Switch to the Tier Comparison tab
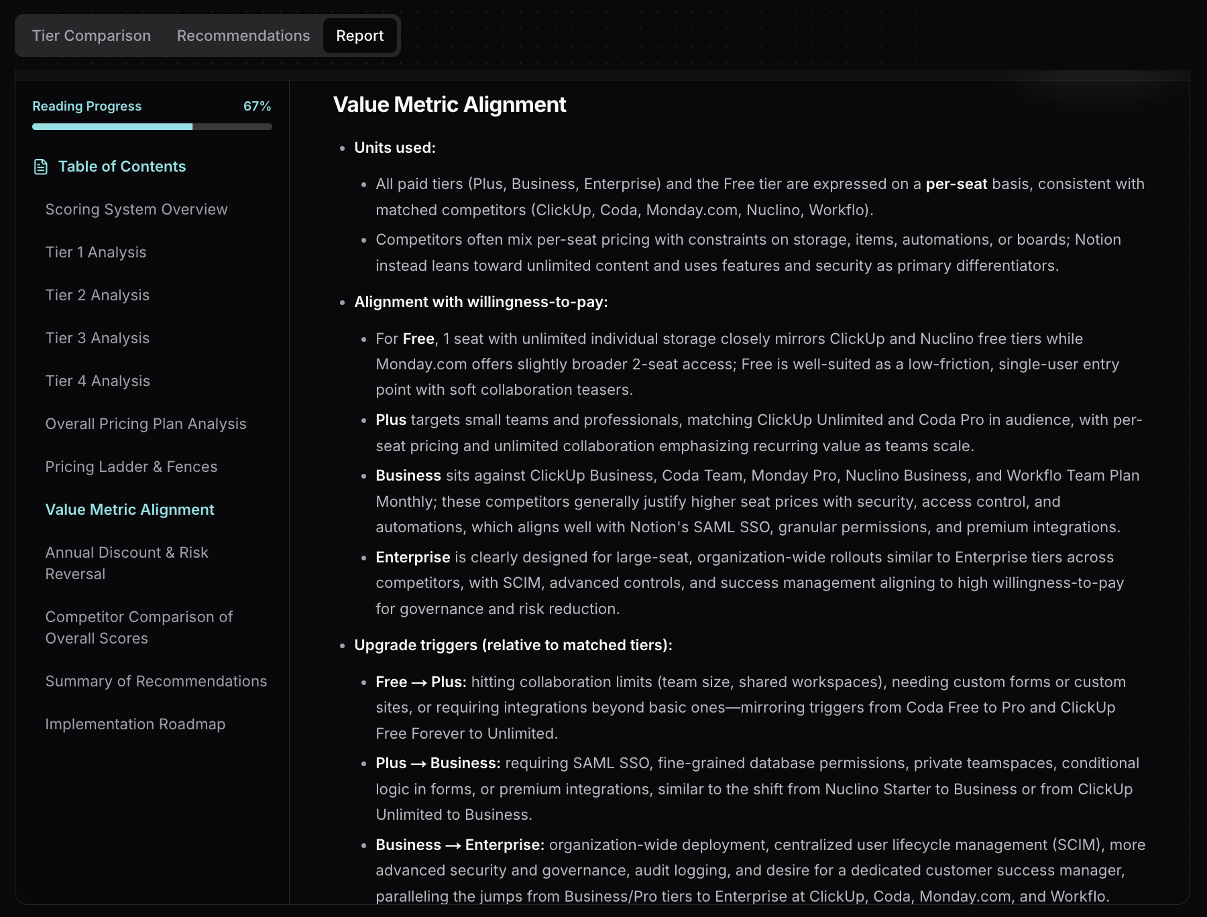Viewport: 1207px width, 917px height. [x=91, y=36]
